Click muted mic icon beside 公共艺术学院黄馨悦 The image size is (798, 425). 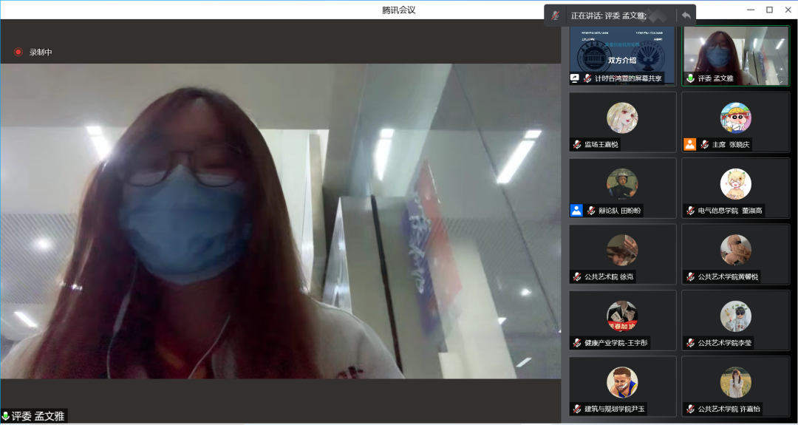[690, 277]
